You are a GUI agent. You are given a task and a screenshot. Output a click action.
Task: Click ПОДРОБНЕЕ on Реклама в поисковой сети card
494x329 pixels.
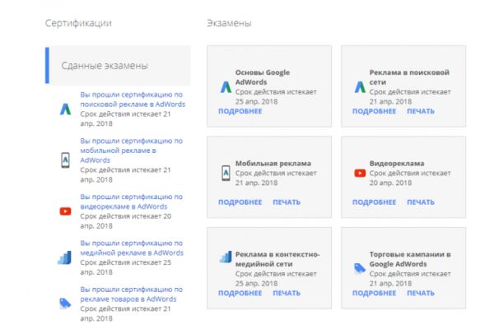click(374, 111)
